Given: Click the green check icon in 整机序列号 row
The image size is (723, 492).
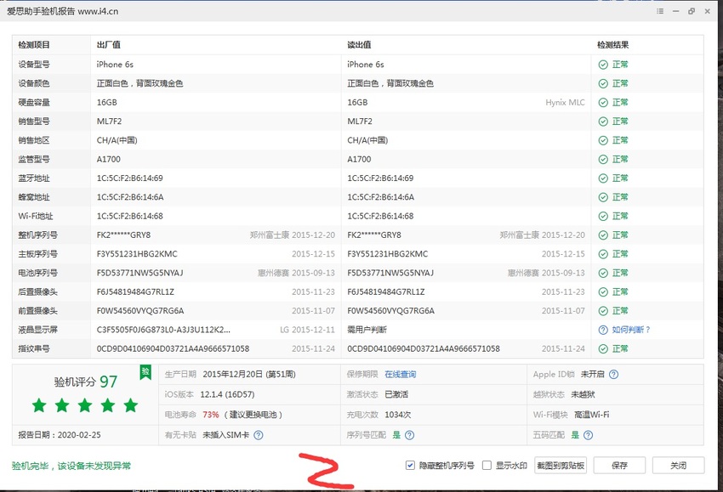Looking at the screenshot, I should tap(603, 235).
